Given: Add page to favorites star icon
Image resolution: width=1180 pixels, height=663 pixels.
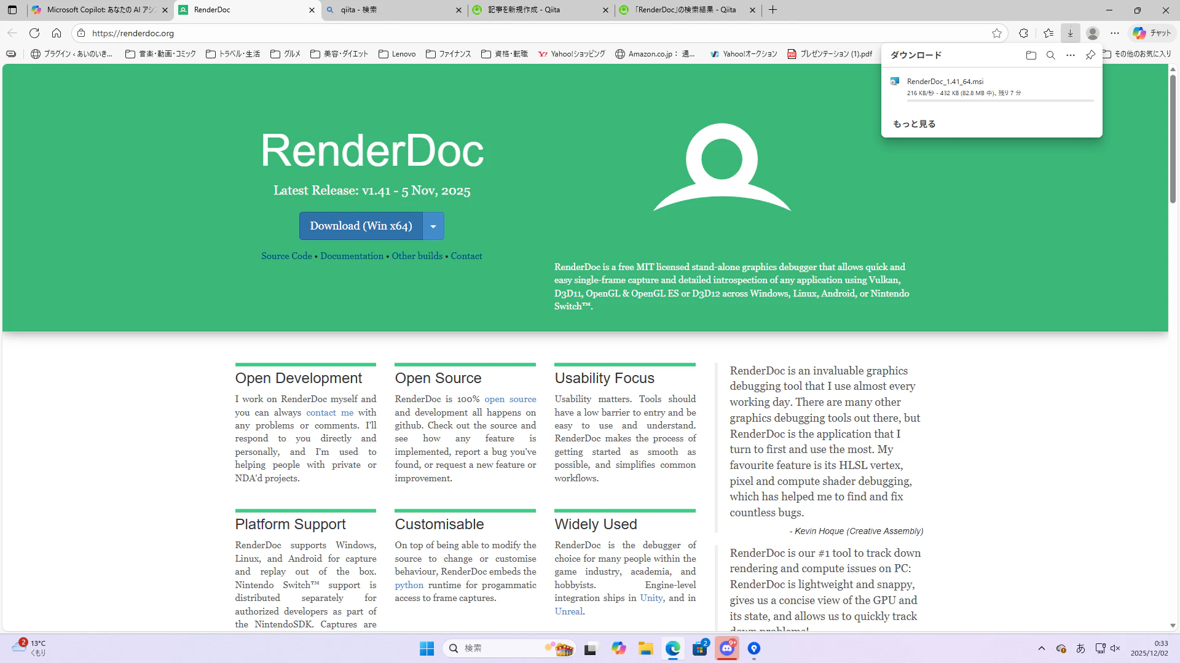Looking at the screenshot, I should click(x=997, y=33).
